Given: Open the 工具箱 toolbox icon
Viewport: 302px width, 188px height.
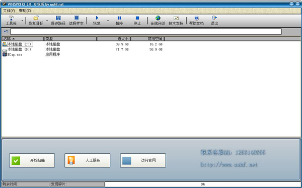Looking at the screenshot, I should pos(11,18).
